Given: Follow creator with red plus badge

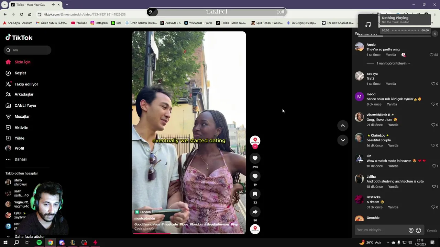Looking at the screenshot, I should pos(255,146).
